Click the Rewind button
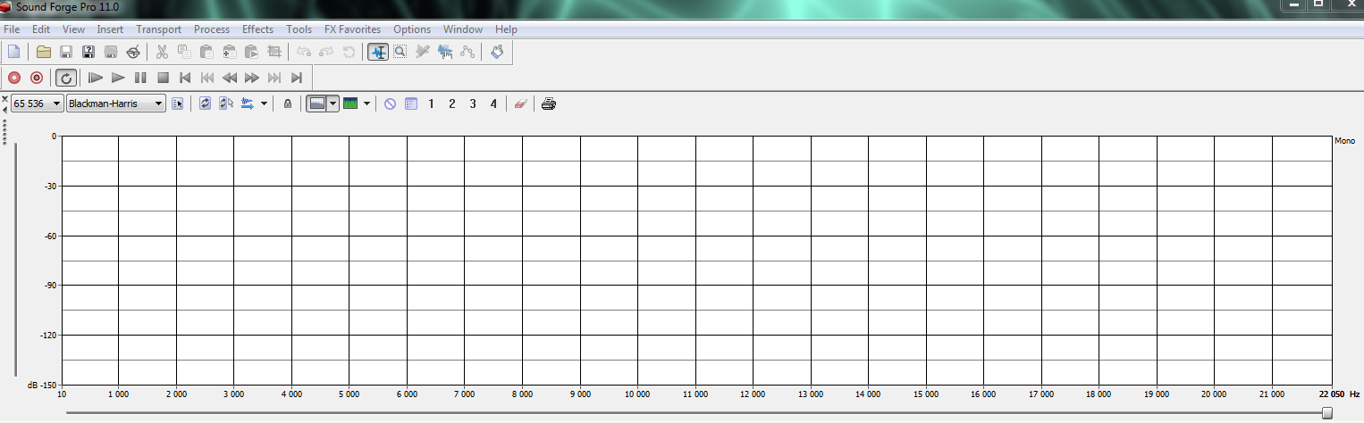1364x423 pixels. [x=230, y=78]
